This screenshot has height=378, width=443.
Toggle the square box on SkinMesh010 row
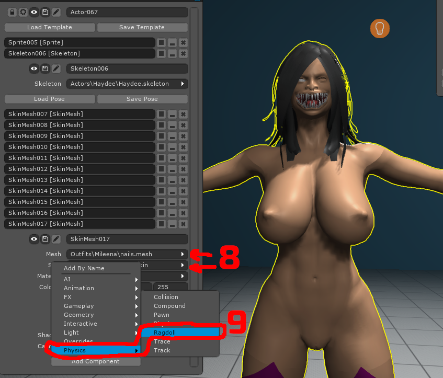coord(161,147)
